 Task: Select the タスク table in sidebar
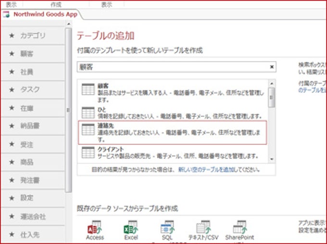pos(33,90)
